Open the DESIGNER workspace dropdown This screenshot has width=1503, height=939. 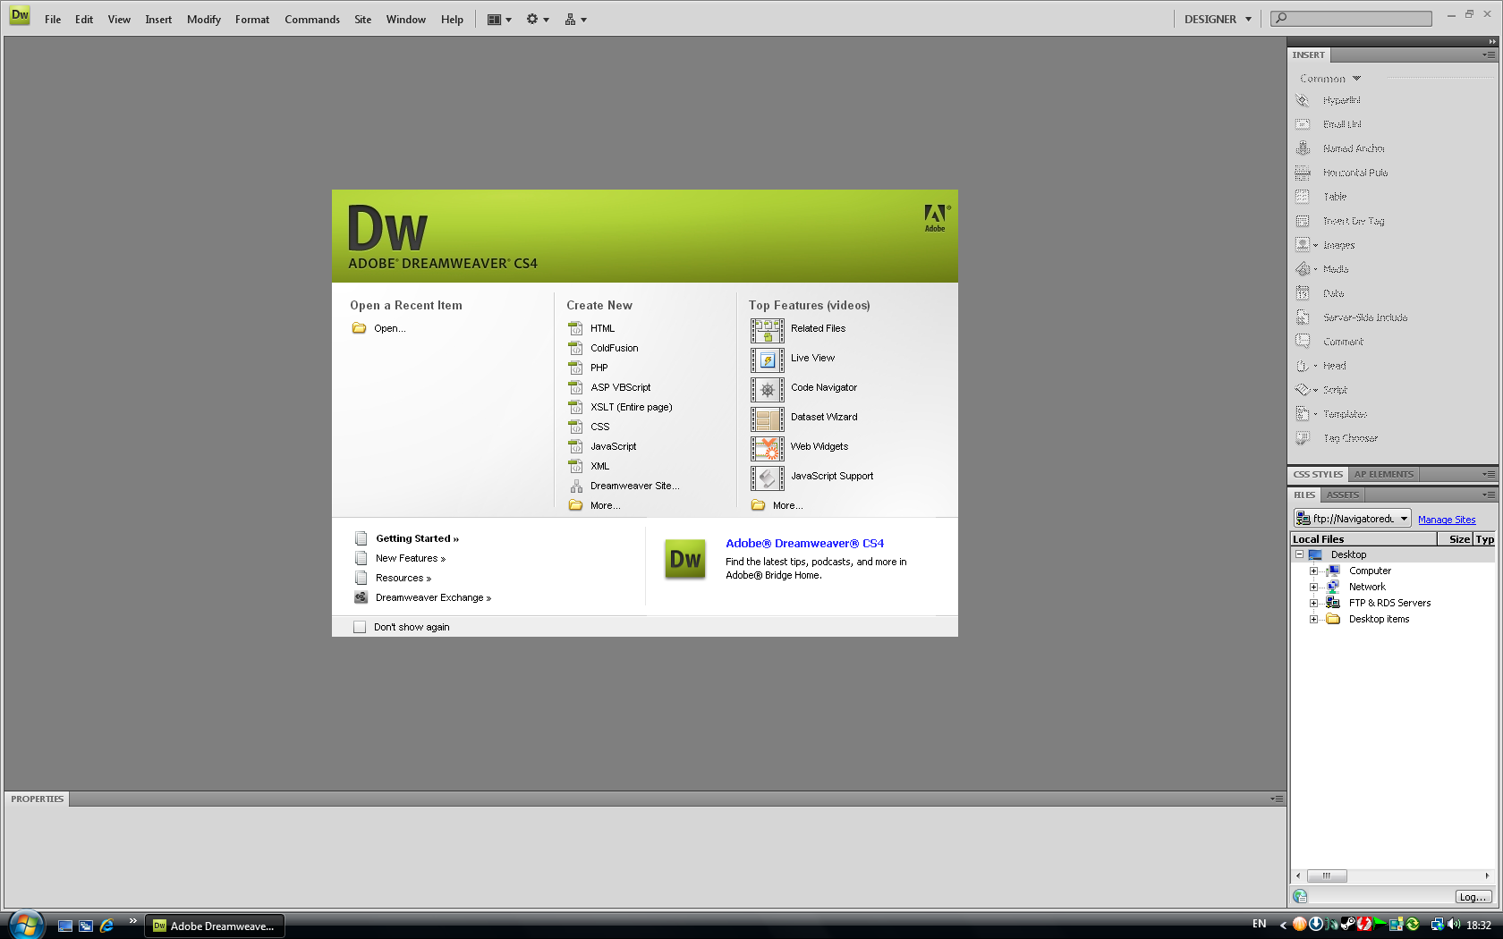(1218, 20)
